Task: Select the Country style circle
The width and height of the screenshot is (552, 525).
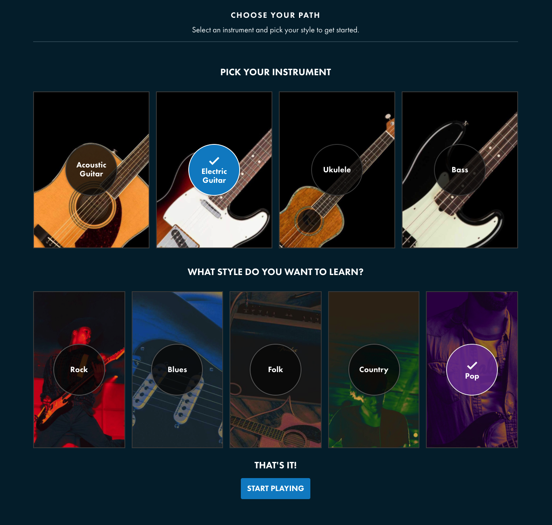Action: 374,369
